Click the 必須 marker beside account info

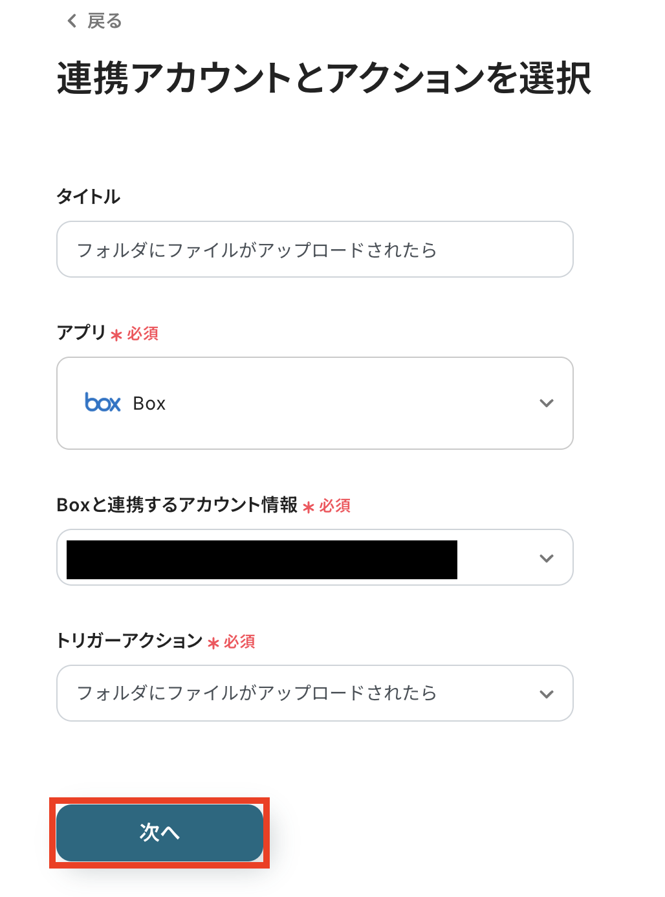pos(335,505)
